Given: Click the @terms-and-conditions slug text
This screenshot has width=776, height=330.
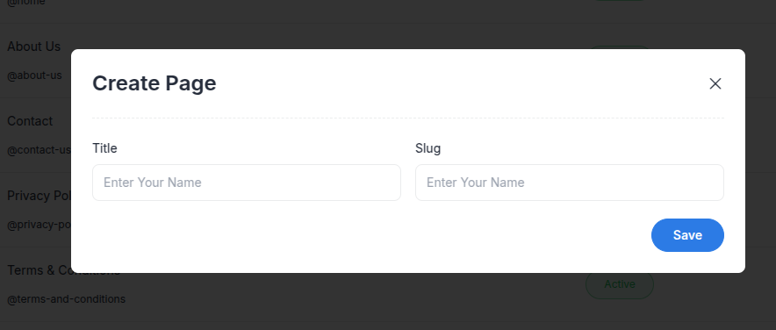Looking at the screenshot, I should (x=67, y=299).
